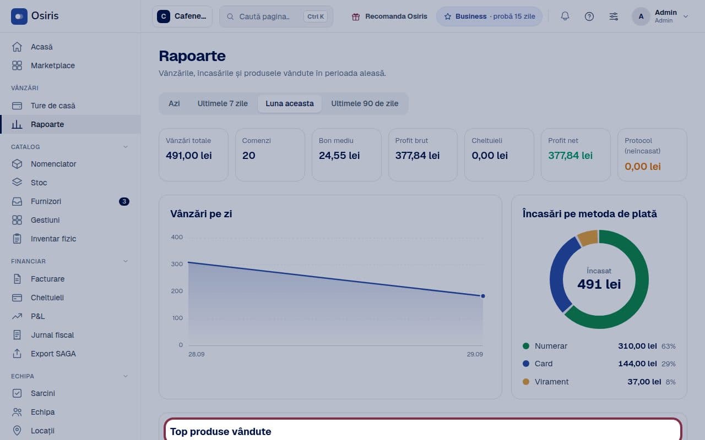
Task: Click the Acasă home icon
Action: point(17,47)
